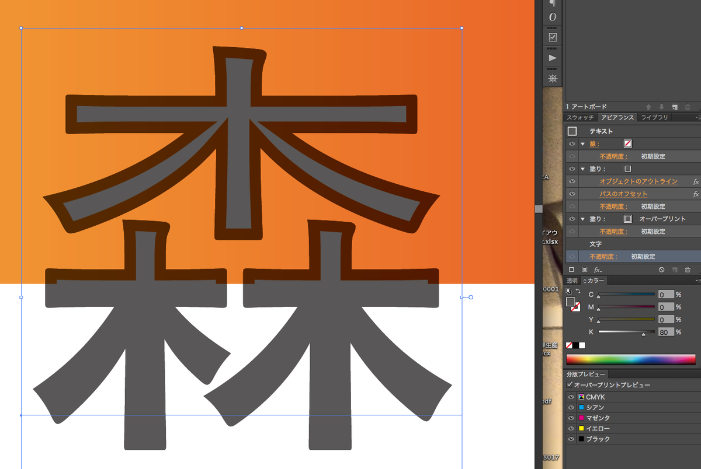The height and width of the screenshot is (469, 701).
Task: Delete the artboard using the artboard trash icon
Action: point(688,107)
